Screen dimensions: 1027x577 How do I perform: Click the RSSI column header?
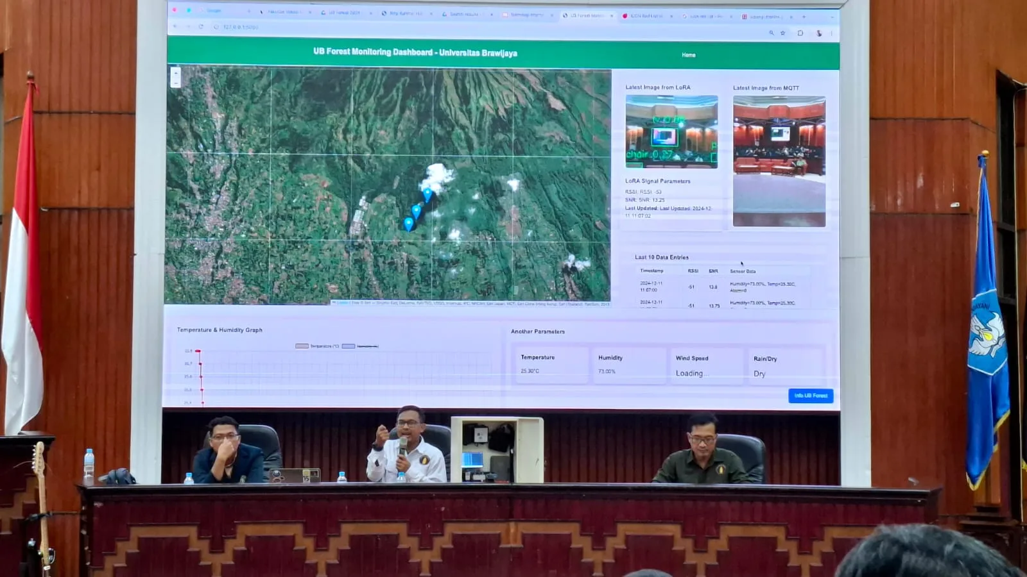pos(693,271)
